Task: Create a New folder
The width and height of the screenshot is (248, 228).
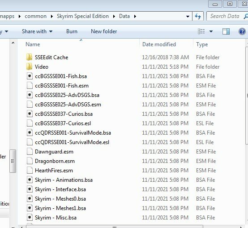Action: pyautogui.click(x=104, y=31)
